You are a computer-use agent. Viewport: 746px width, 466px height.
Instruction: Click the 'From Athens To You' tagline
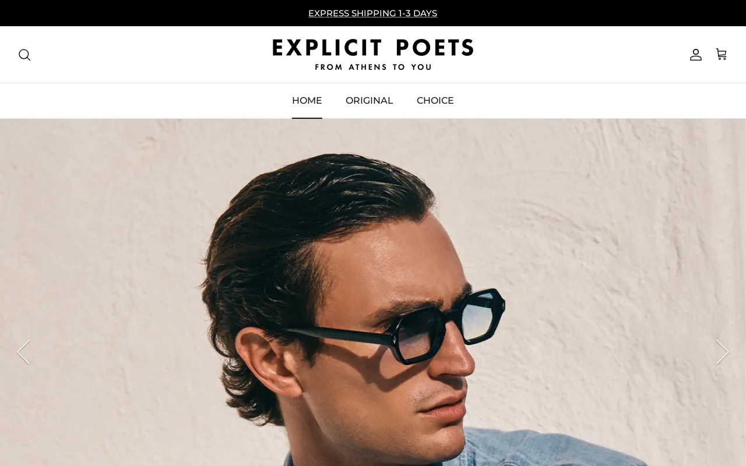click(373, 67)
